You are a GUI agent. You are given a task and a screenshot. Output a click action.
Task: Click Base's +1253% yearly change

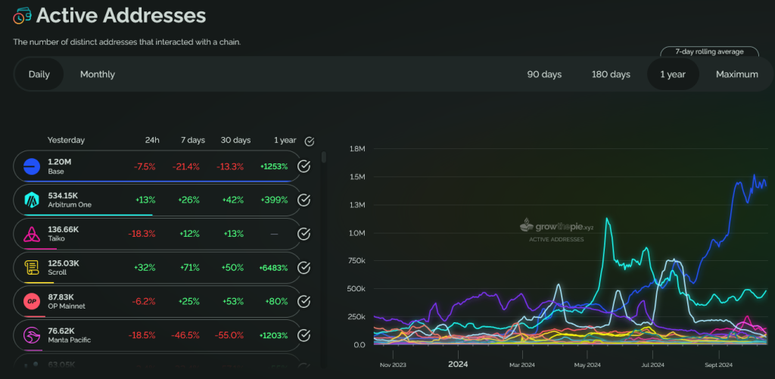point(274,166)
